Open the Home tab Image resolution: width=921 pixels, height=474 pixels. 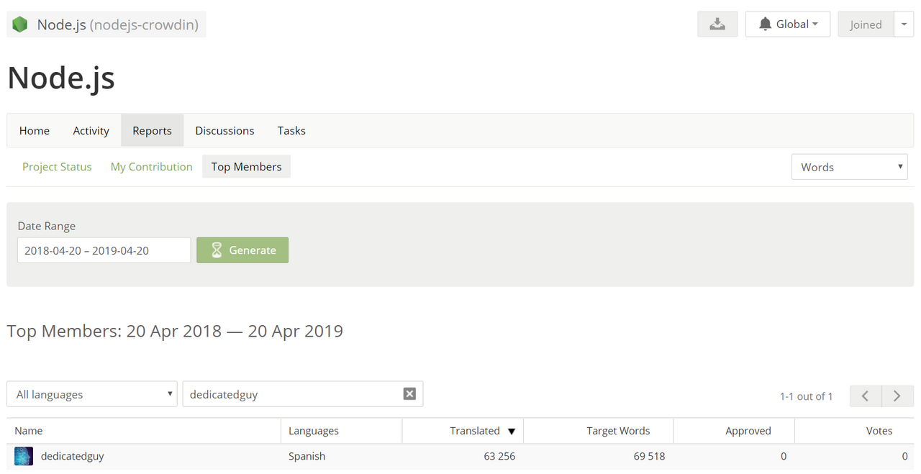pyautogui.click(x=35, y=130)
